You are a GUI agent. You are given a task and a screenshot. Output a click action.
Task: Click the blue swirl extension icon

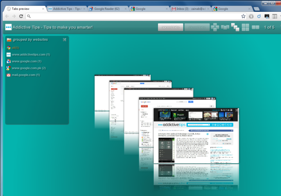(259, 16)
